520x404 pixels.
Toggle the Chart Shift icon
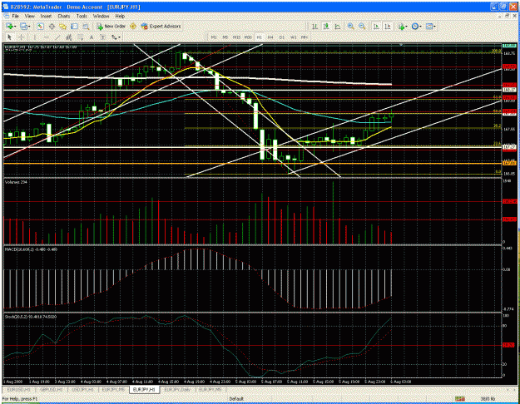388,26
